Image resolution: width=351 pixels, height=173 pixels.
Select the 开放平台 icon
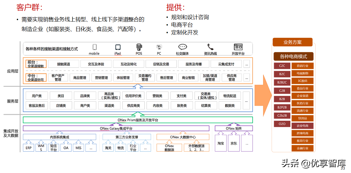(x=238, y=47)
